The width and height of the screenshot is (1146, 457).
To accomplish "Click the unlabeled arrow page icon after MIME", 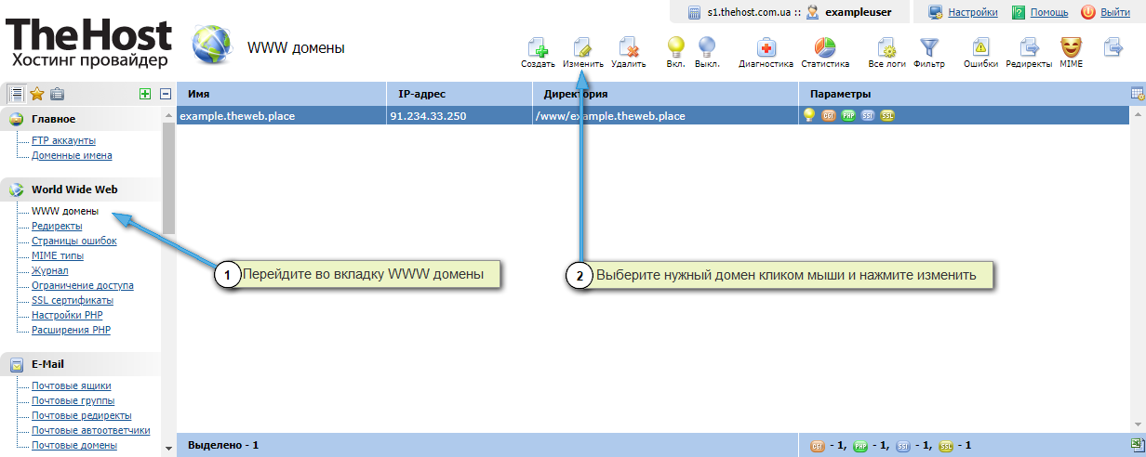I will (1113, 47).
